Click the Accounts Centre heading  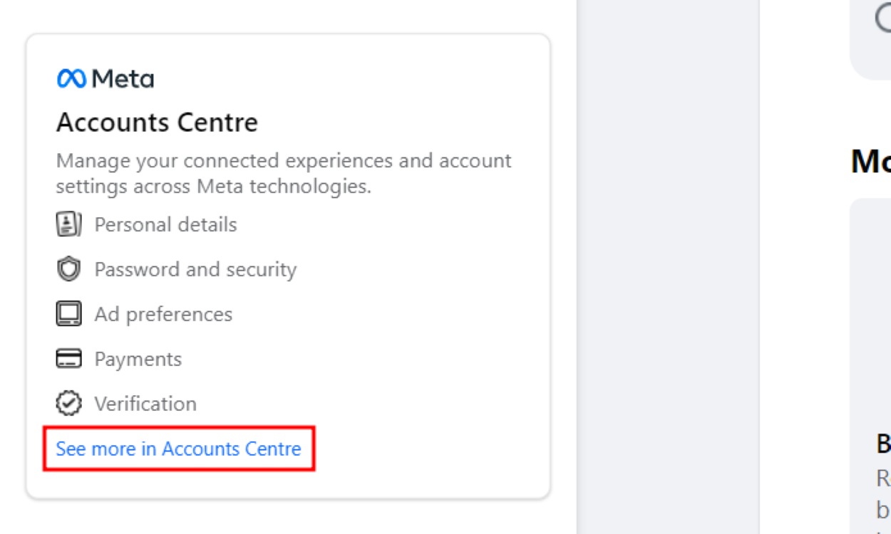pos(158,122)
